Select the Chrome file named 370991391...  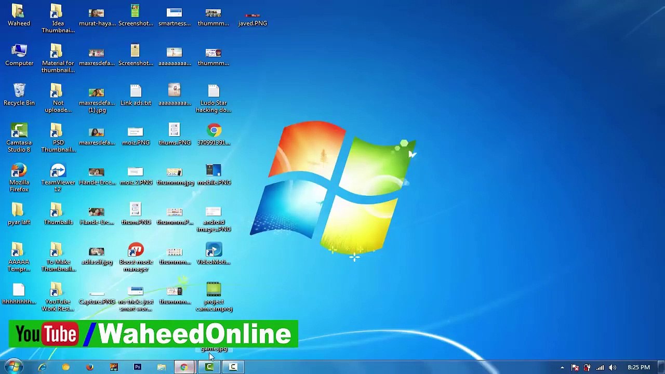pos(214,135)
